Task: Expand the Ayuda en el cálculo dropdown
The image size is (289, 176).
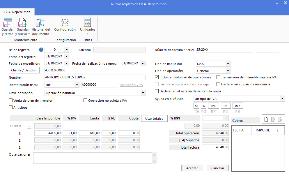Action: 282,99
